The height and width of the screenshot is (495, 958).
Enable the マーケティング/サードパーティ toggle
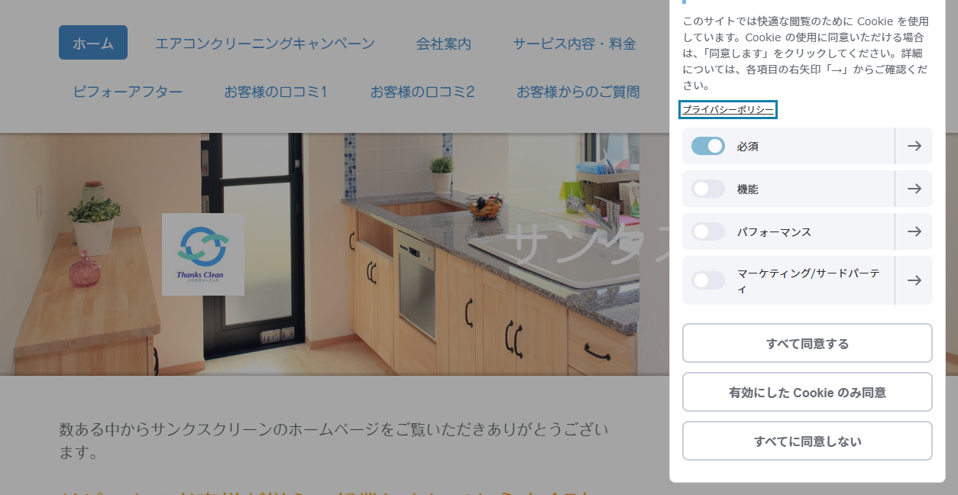pyautogui.click(x=707, y=280)
